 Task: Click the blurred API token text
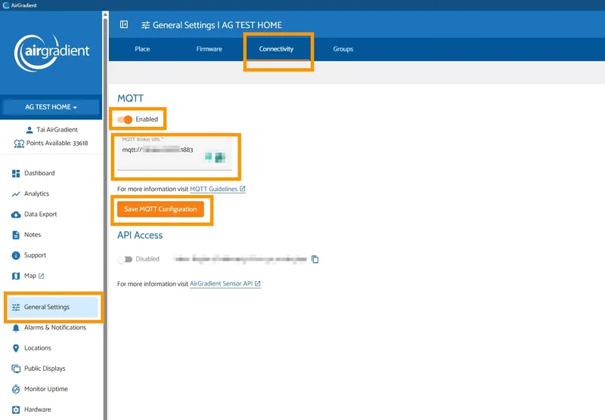240,259
